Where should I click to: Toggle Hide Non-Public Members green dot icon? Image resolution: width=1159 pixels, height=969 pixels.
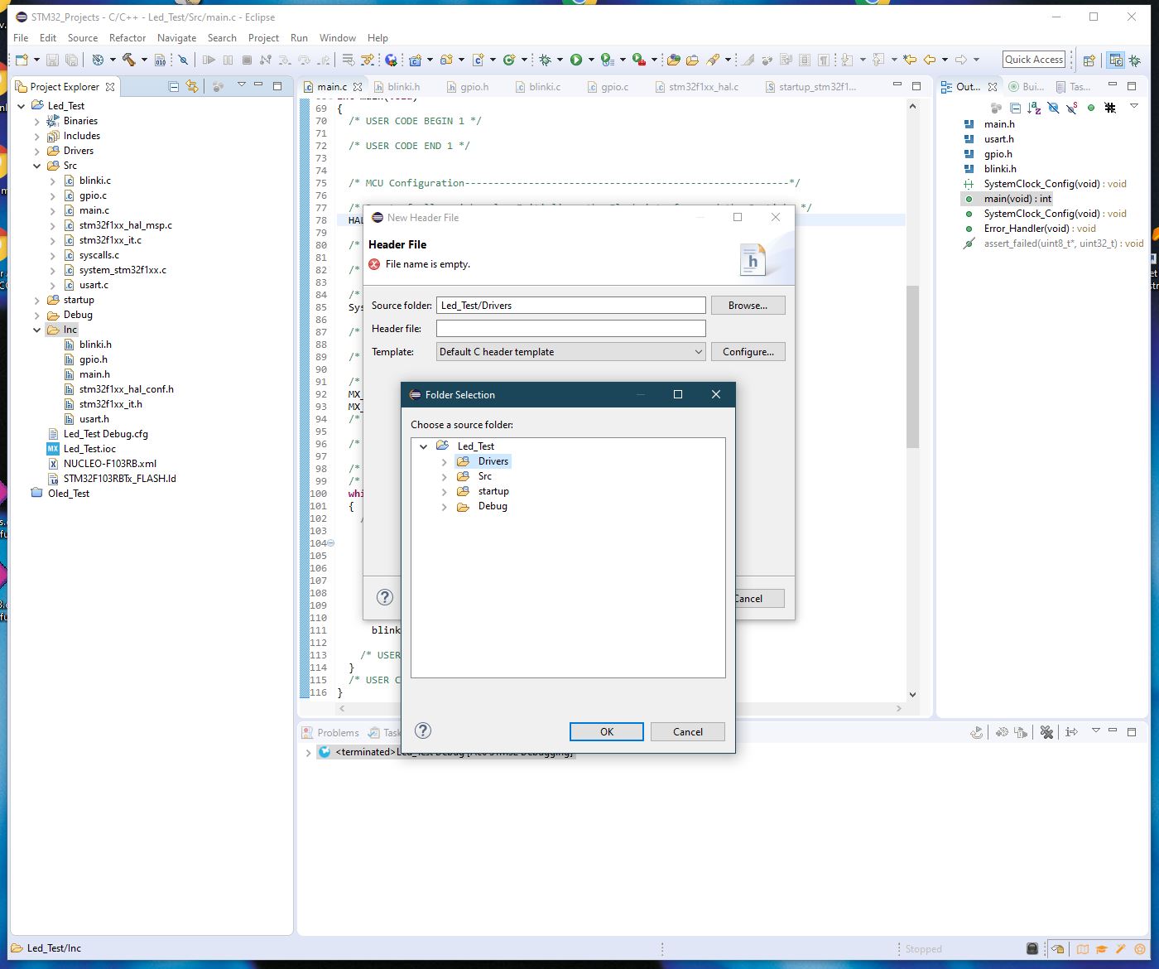[1091, 108]
